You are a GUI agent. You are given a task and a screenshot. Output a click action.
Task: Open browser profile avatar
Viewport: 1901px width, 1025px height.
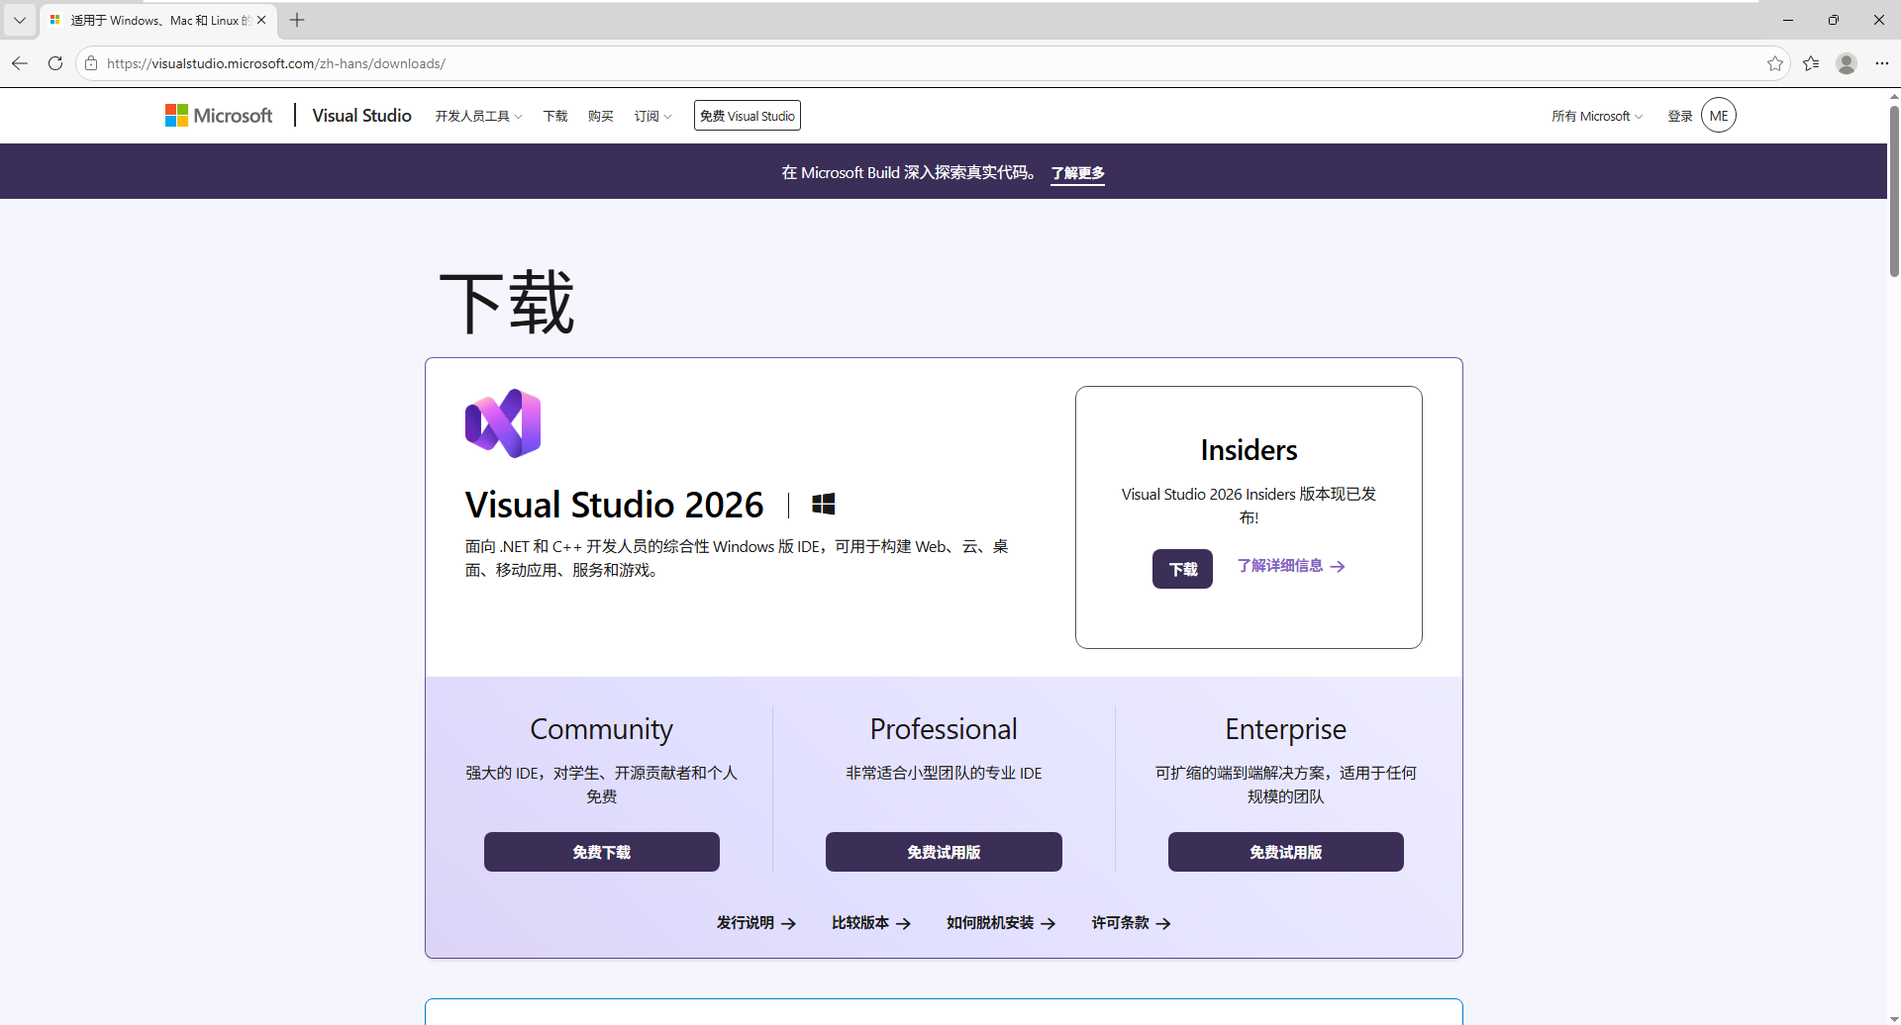click(1847, 63)
